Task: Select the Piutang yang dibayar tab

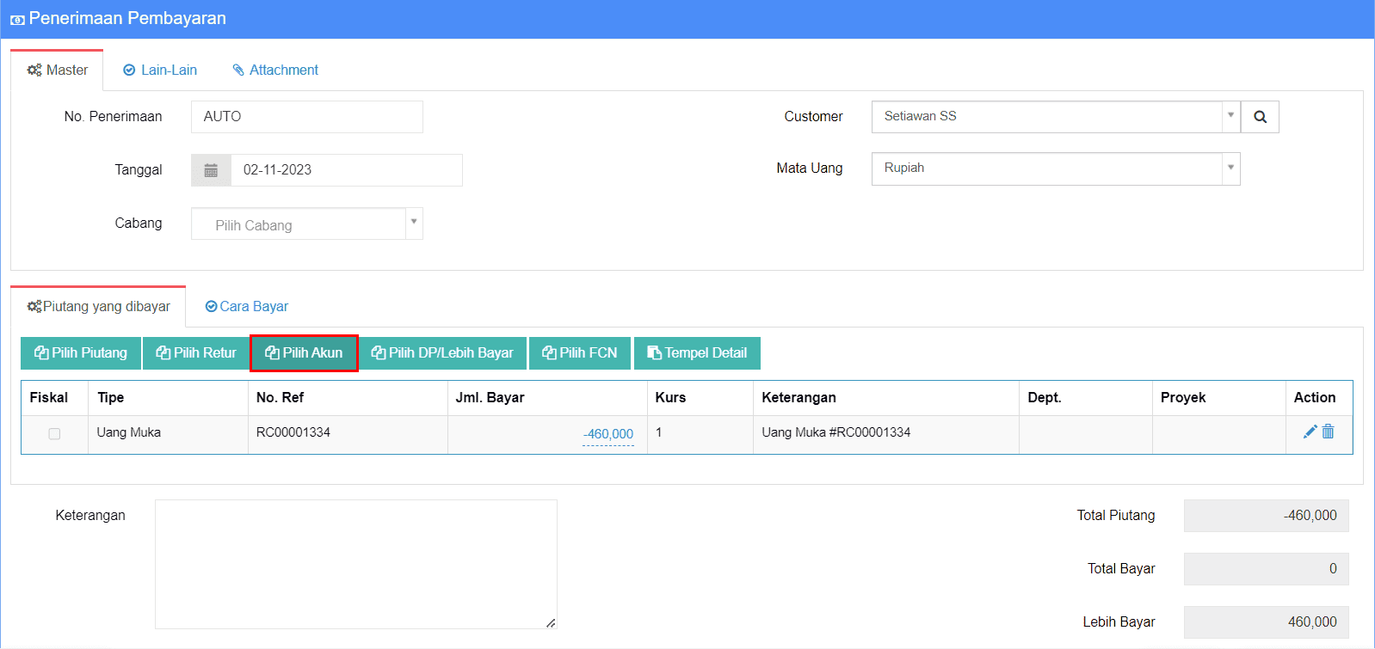Action: point(98,307)
